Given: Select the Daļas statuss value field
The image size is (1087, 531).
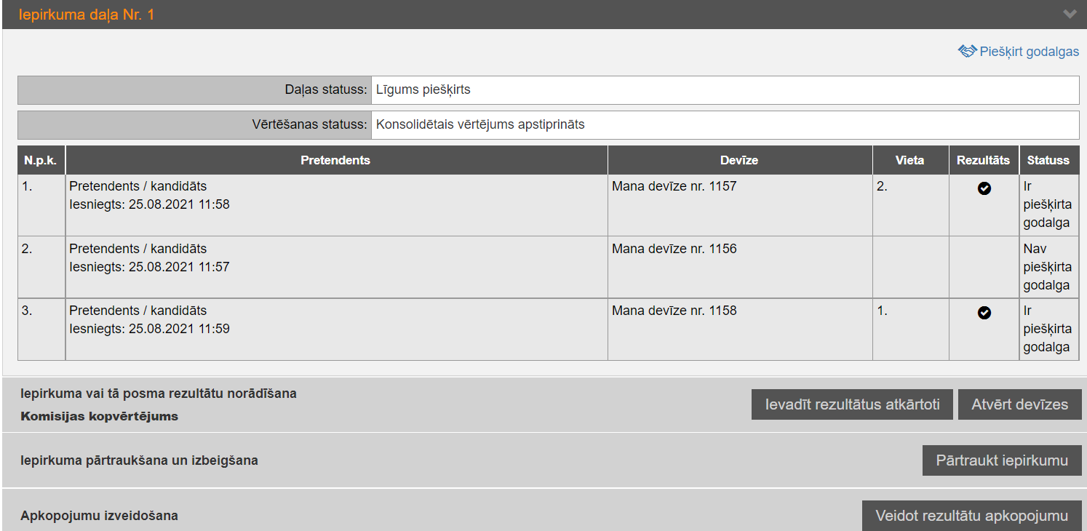Looking at the screenshot, I should pyautogui.click(x=724, y=90).
